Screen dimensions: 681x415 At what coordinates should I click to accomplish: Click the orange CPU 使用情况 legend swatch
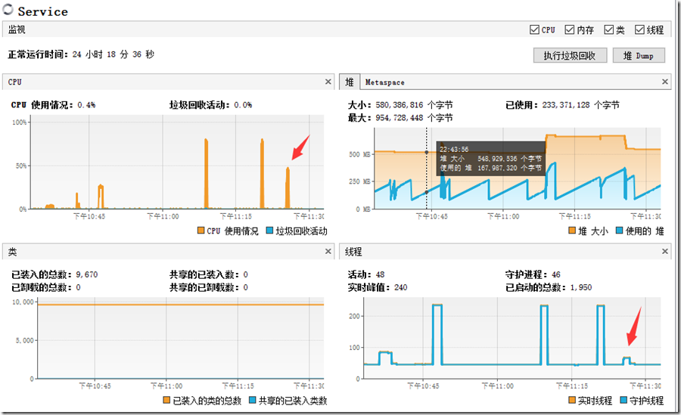tap(201, 230)
